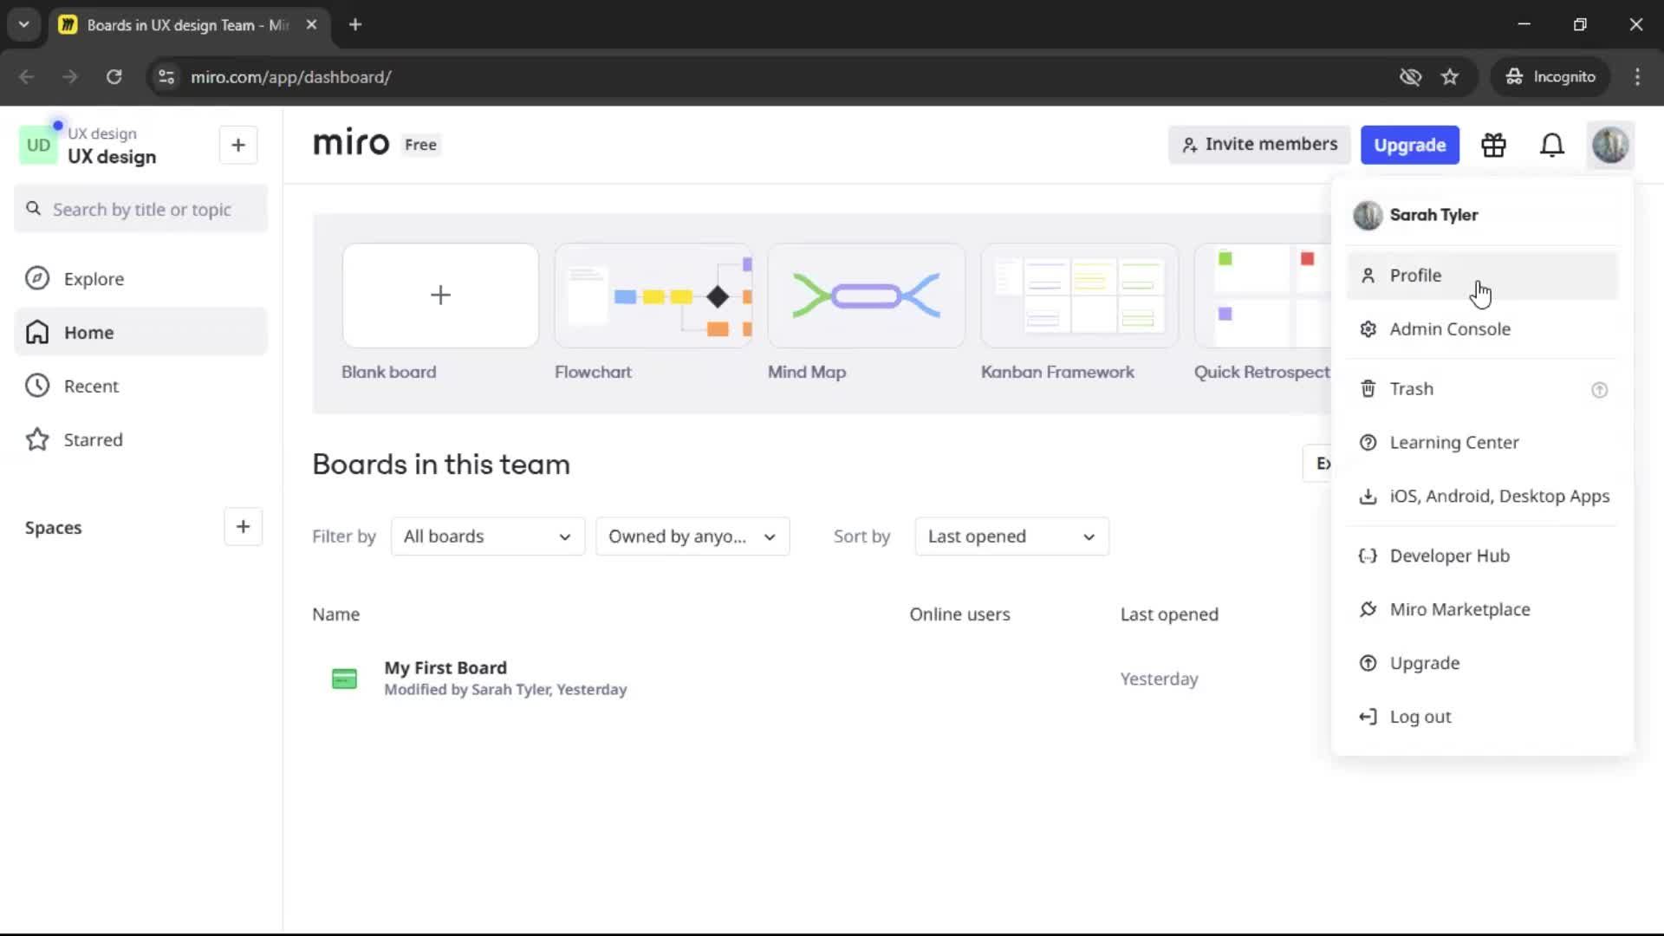The width and height of the screenshot is (1664, 936).
Task: Open the gift rewards icon
Action: [x=1493, y=145]
